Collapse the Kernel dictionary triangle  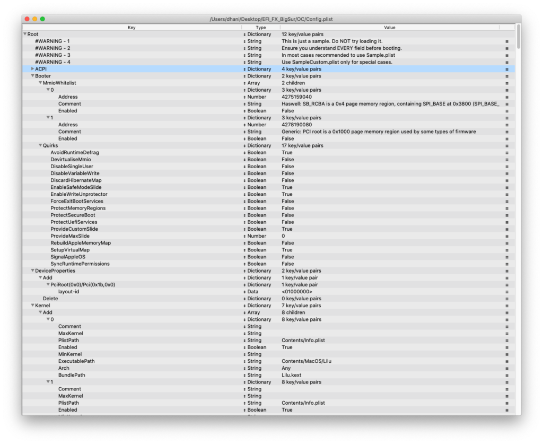pos(32,306)
